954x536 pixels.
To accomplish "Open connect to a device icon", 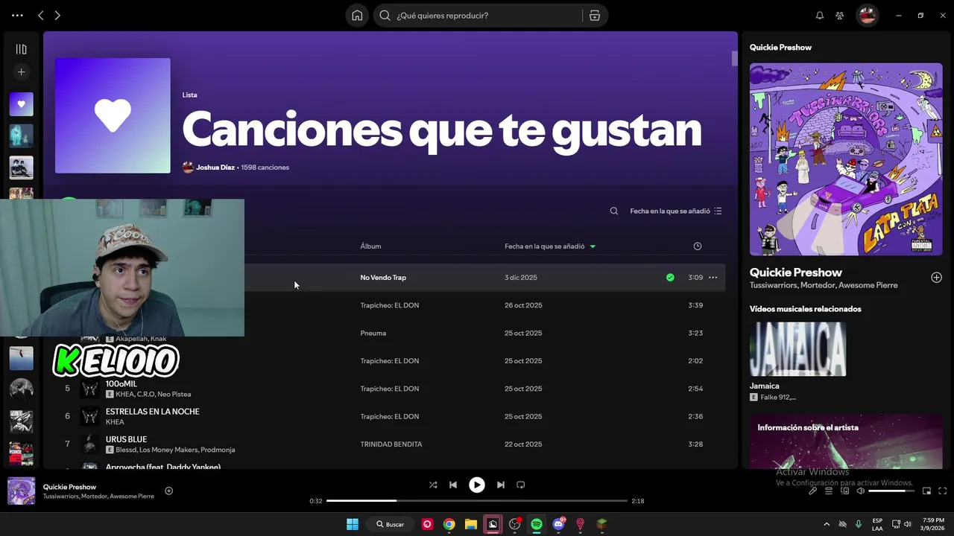I will tap(845, 491).
